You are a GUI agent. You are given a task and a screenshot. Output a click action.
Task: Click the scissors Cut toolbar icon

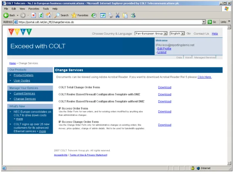click(117, 15)
